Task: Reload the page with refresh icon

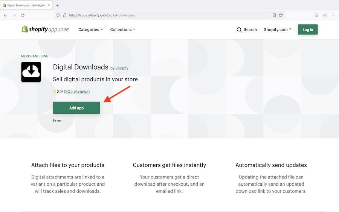Action: point(23,15)
